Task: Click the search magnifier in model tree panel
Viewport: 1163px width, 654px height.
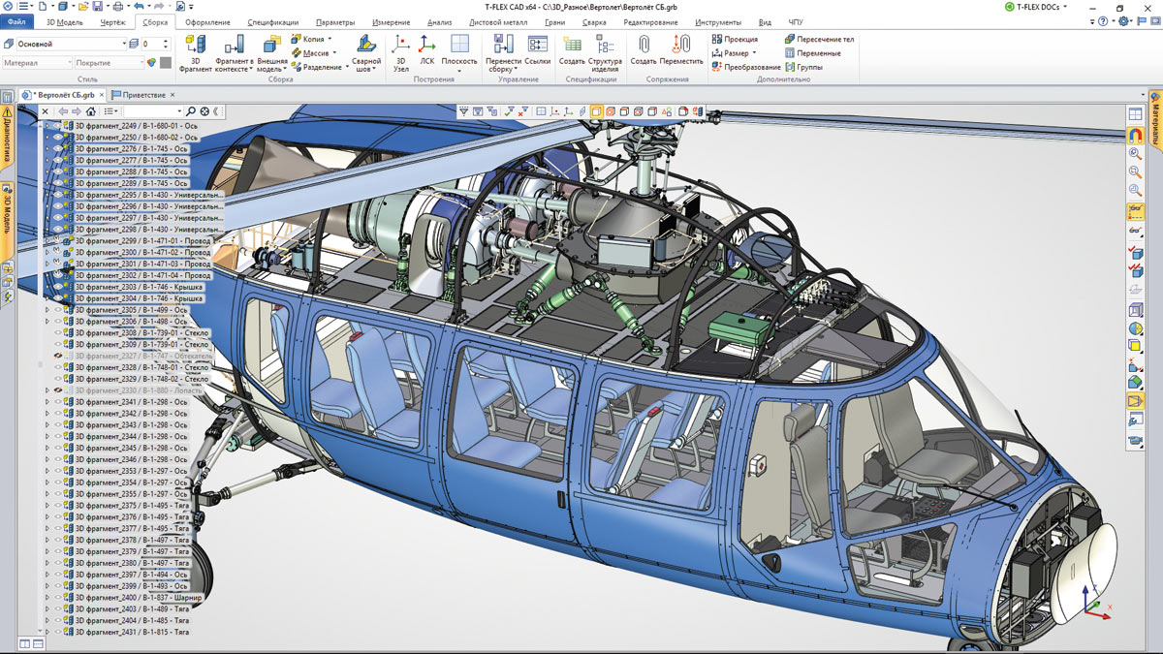Action: (191, 111)
